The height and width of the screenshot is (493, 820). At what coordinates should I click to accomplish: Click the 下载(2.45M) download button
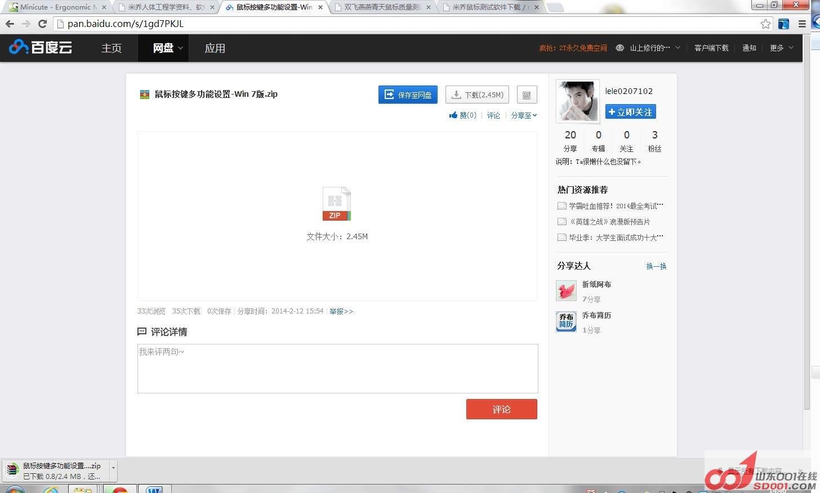(x=477, y=95)
